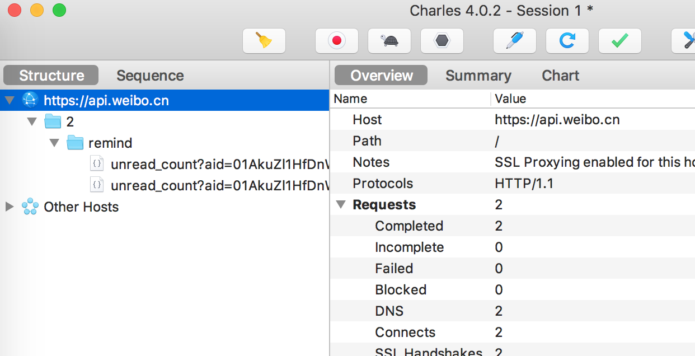Viewport: 695px width, 356px height.
Task: Open the Summary tab
Action: (x=478, y=76)
